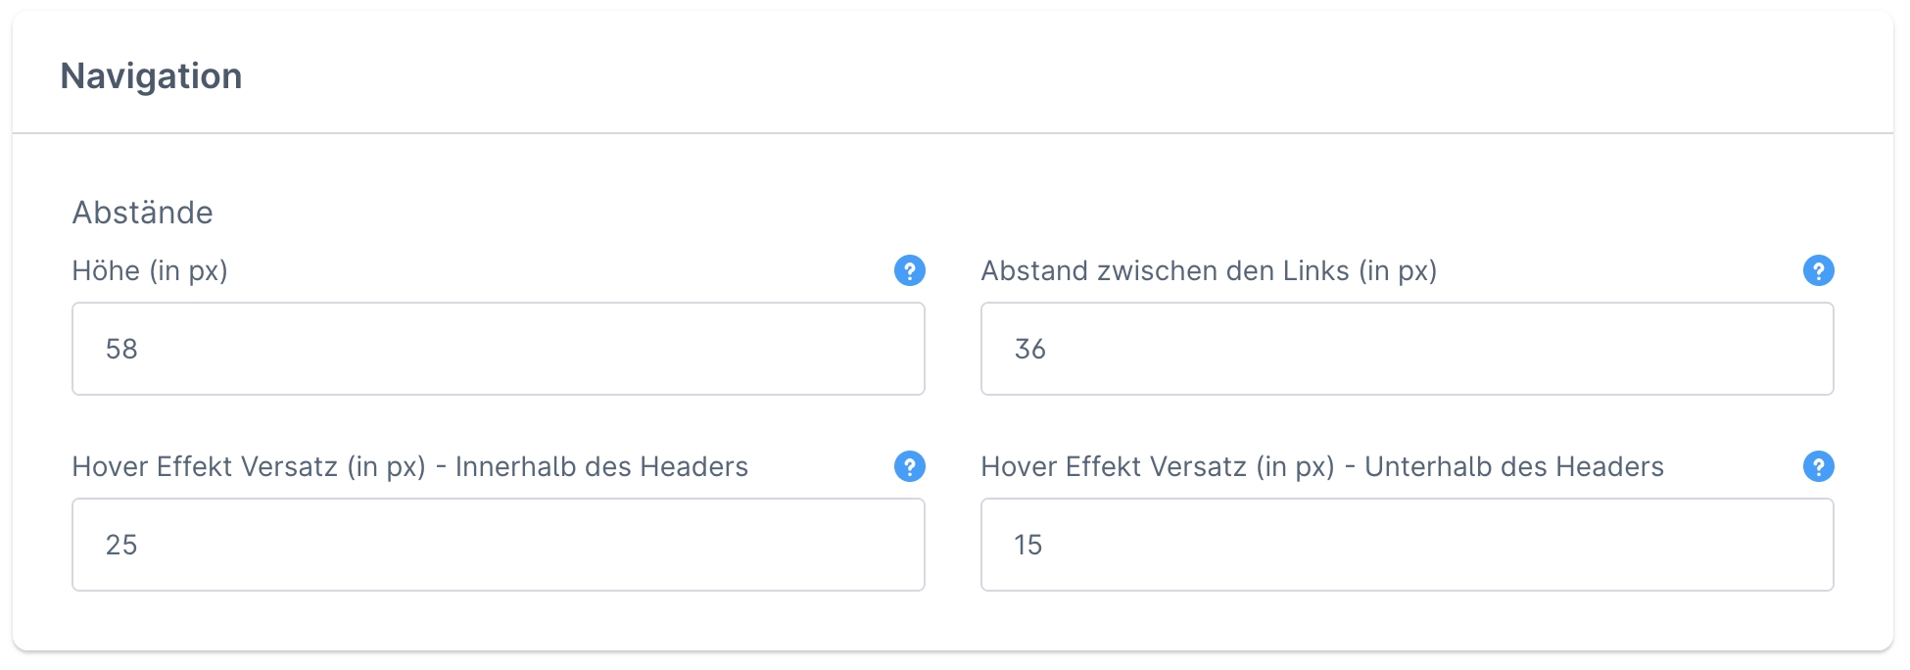Place cursor on the value 25

coord(121,545)
